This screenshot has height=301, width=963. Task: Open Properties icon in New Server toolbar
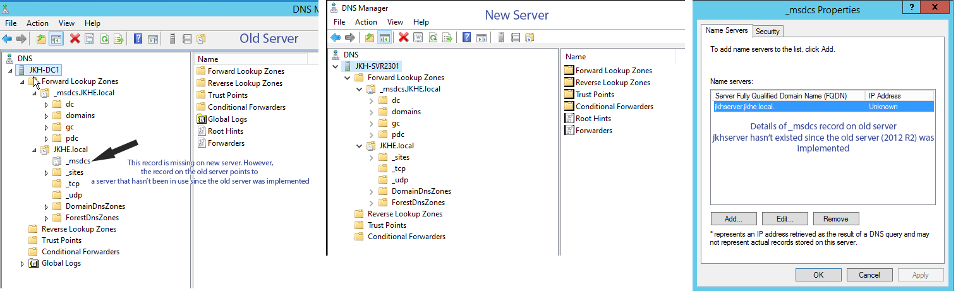pos(418,38)
